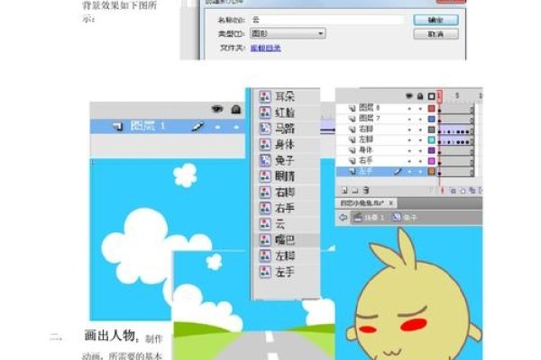Click the padlock icon above 图层 1
This screenshot has height=360, width=541.
(x=236, y=109)
